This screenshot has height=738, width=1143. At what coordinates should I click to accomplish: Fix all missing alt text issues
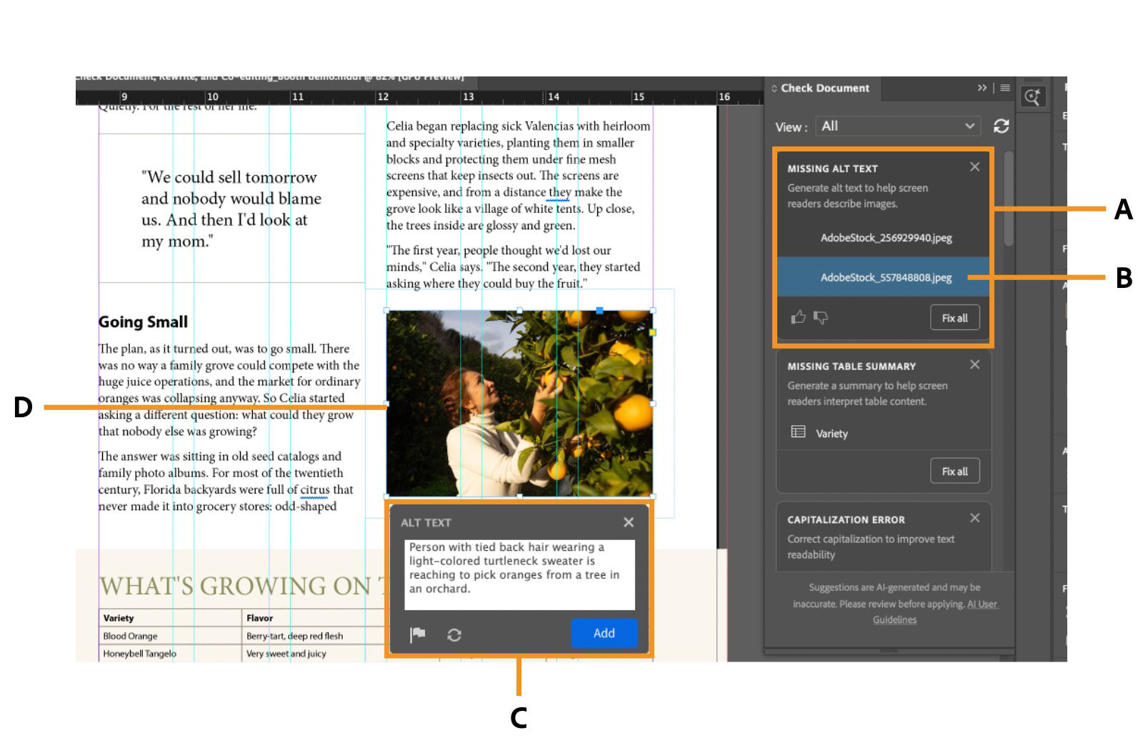tap(954, 318)
